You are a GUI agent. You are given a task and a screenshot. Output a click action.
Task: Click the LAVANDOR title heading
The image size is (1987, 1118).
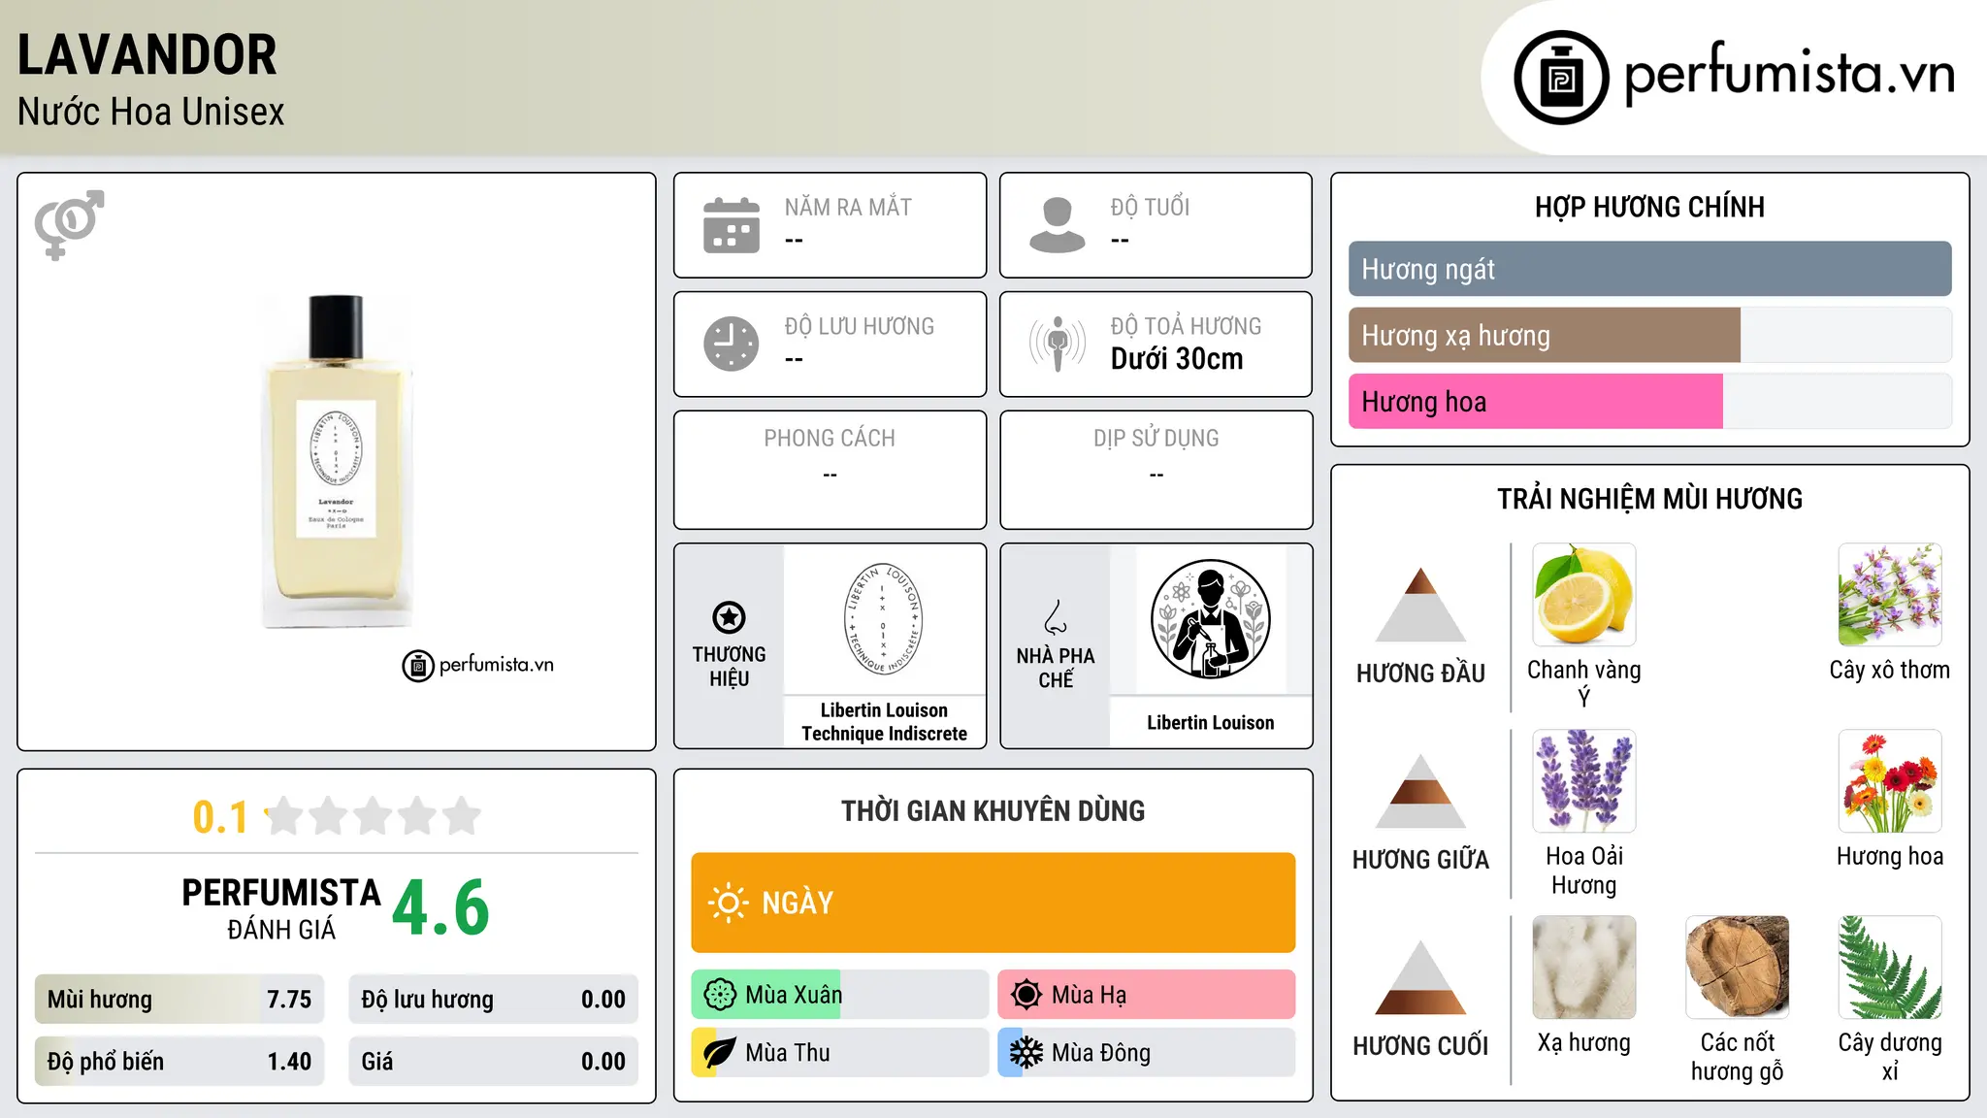click(147, 55)
